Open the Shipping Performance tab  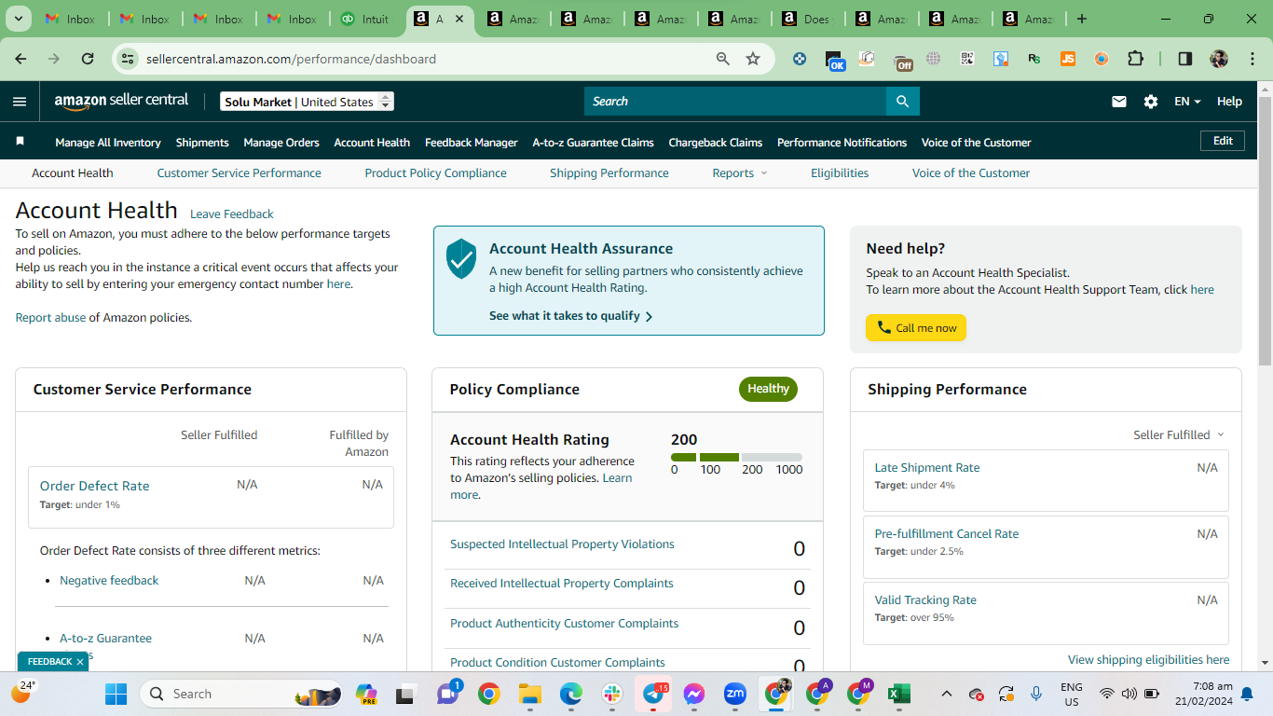click(x=609, y=172)
